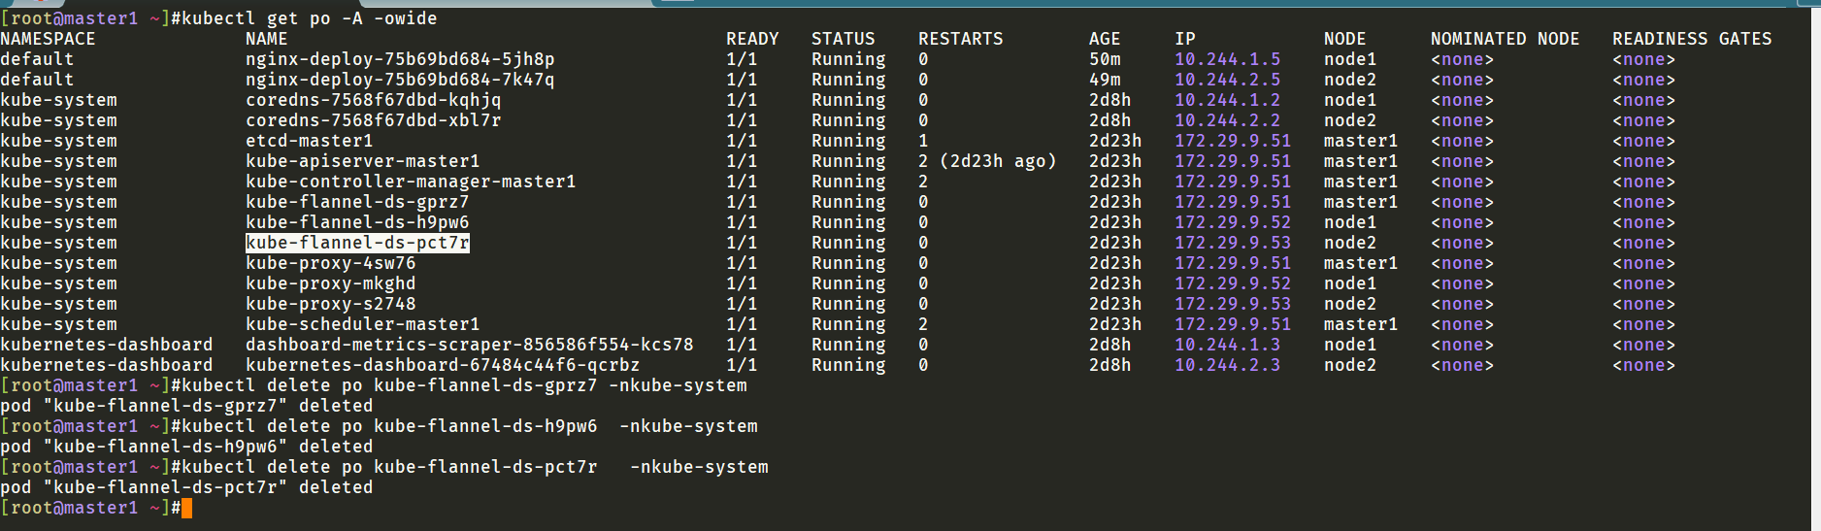The width and height of the screenshot is (1821, 531).
Task: Click kube-flannel-ds-h9pw6 in the pod table
Action: pos(357,222)
